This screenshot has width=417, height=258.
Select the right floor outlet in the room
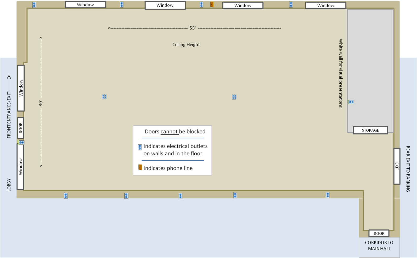tap(234, 97)
